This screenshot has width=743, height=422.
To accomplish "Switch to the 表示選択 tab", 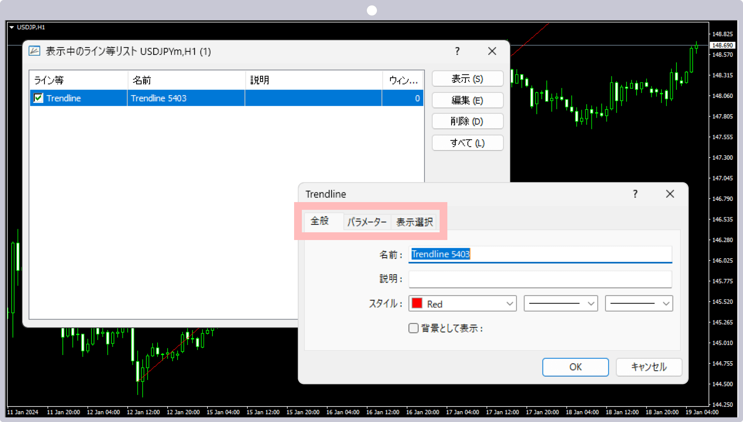I will (x=414, y=222).
